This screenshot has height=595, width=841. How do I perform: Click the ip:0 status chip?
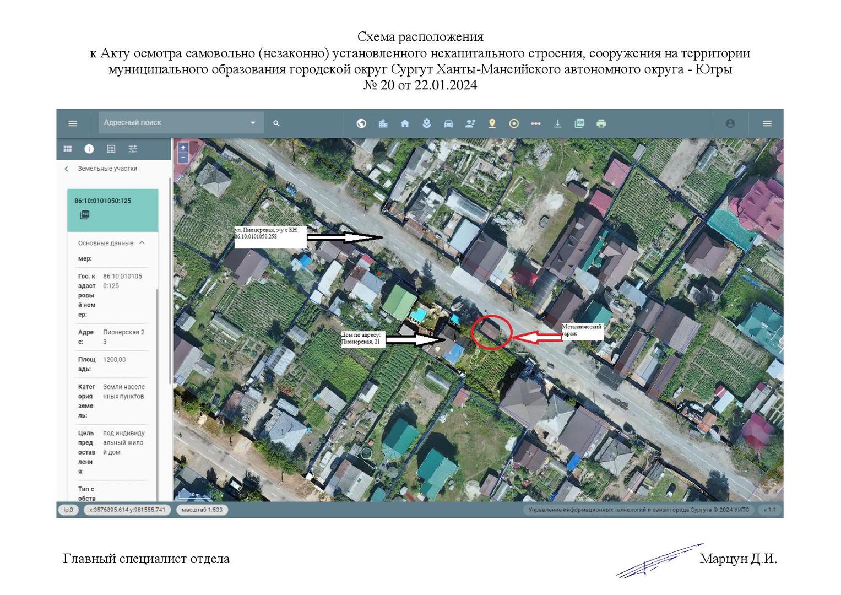pyautogui.click(x=68, y=510)
